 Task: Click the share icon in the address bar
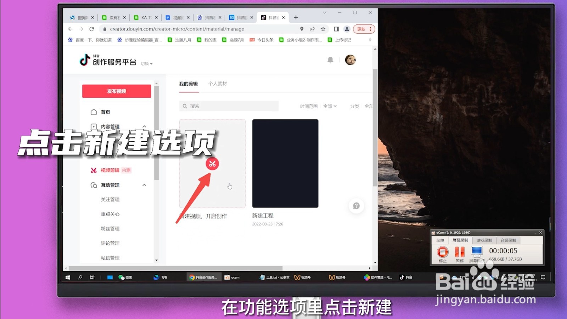pos(313,29)
